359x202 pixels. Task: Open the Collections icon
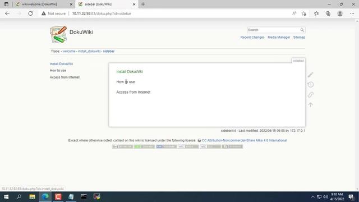click(328, 13)
